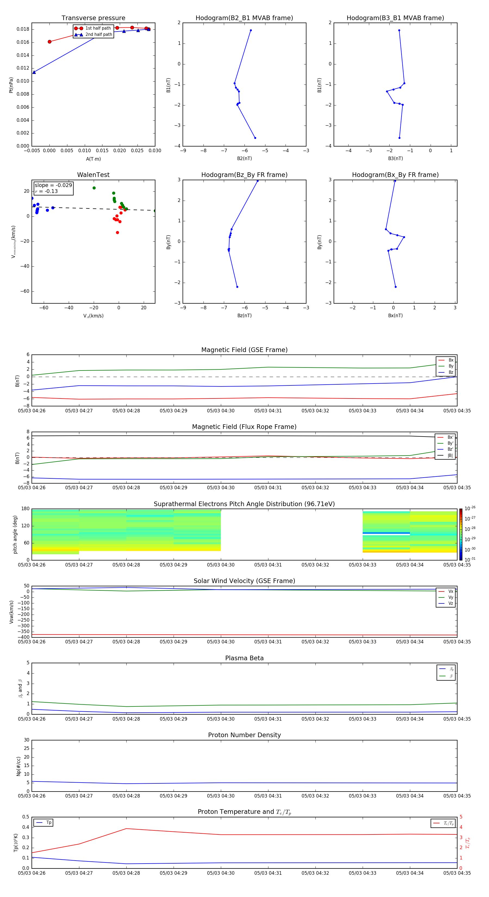Select the 'Vz' velocity legend entry
The width and height of the screenshot is (489, 897).
coord(446,603)
